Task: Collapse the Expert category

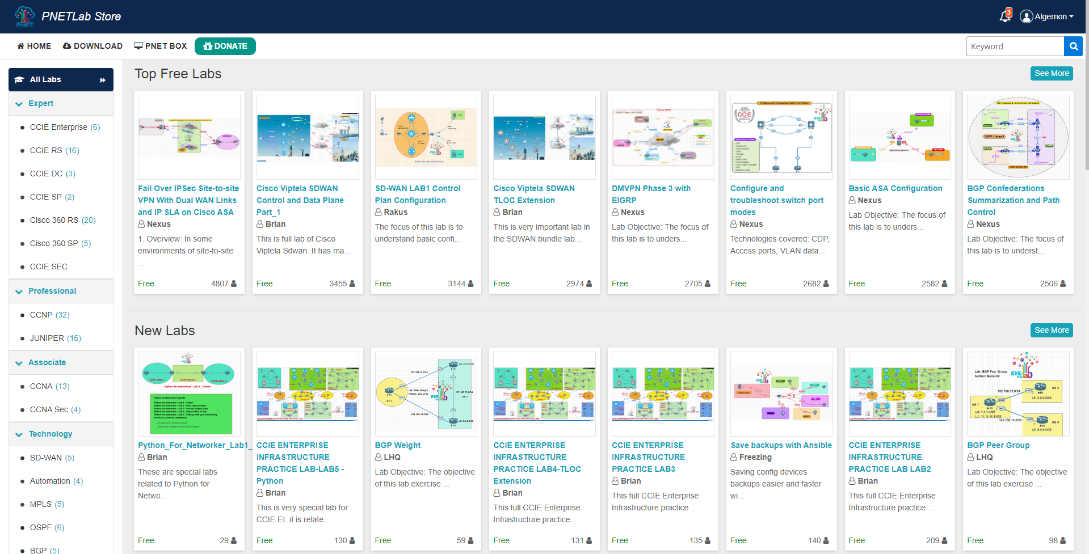Action: pos(61,104)
